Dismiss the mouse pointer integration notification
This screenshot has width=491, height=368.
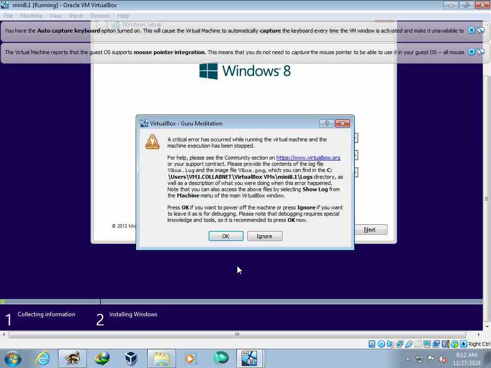point(472,52)
